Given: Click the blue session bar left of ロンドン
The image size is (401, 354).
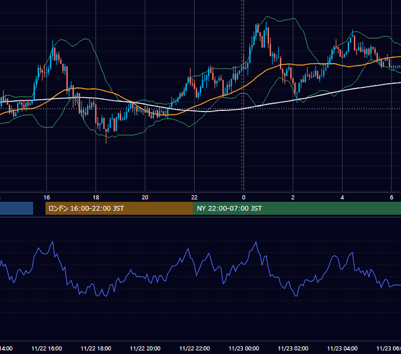Looking at the screenshot, I should tap(17, 208).
